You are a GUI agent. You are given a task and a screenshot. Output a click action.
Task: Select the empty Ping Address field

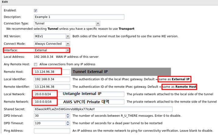52,131
